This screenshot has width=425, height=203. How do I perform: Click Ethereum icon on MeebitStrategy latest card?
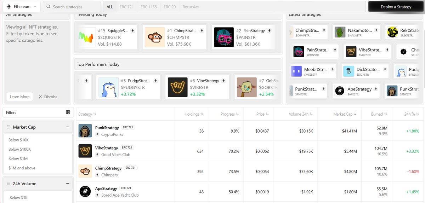click(x=333, y=70)
